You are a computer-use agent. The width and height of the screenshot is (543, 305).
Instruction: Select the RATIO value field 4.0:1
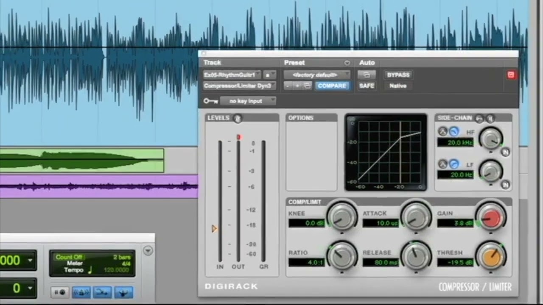pos(307,262)
